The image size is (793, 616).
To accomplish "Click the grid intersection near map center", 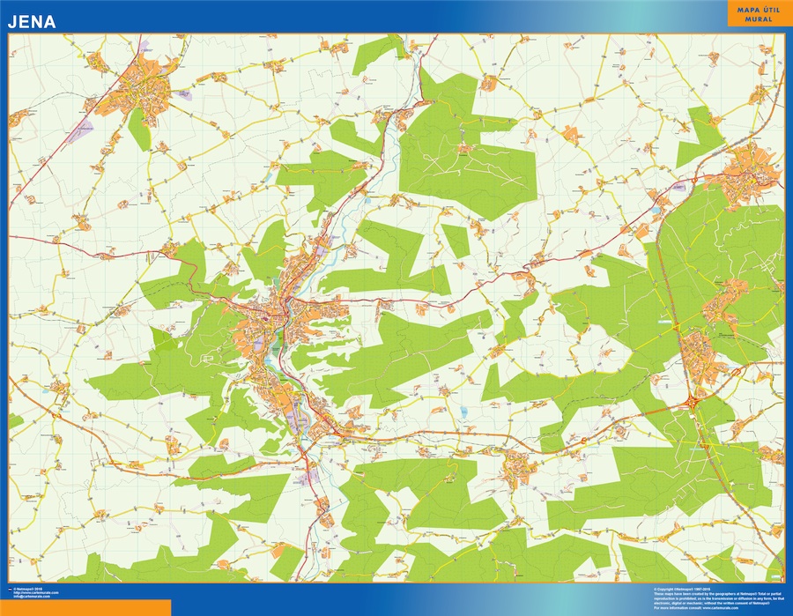I will (x=396, y=308).
